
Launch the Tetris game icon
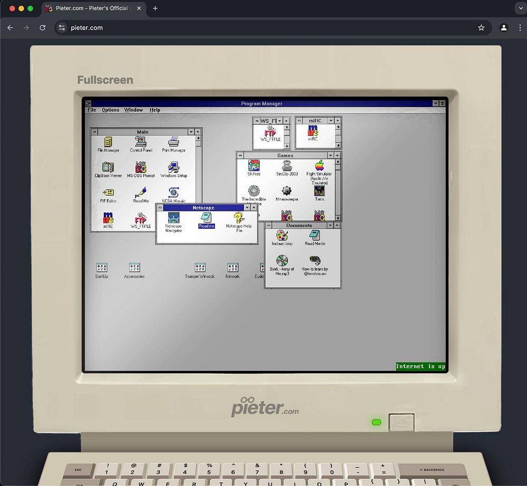tap(319, 193)
